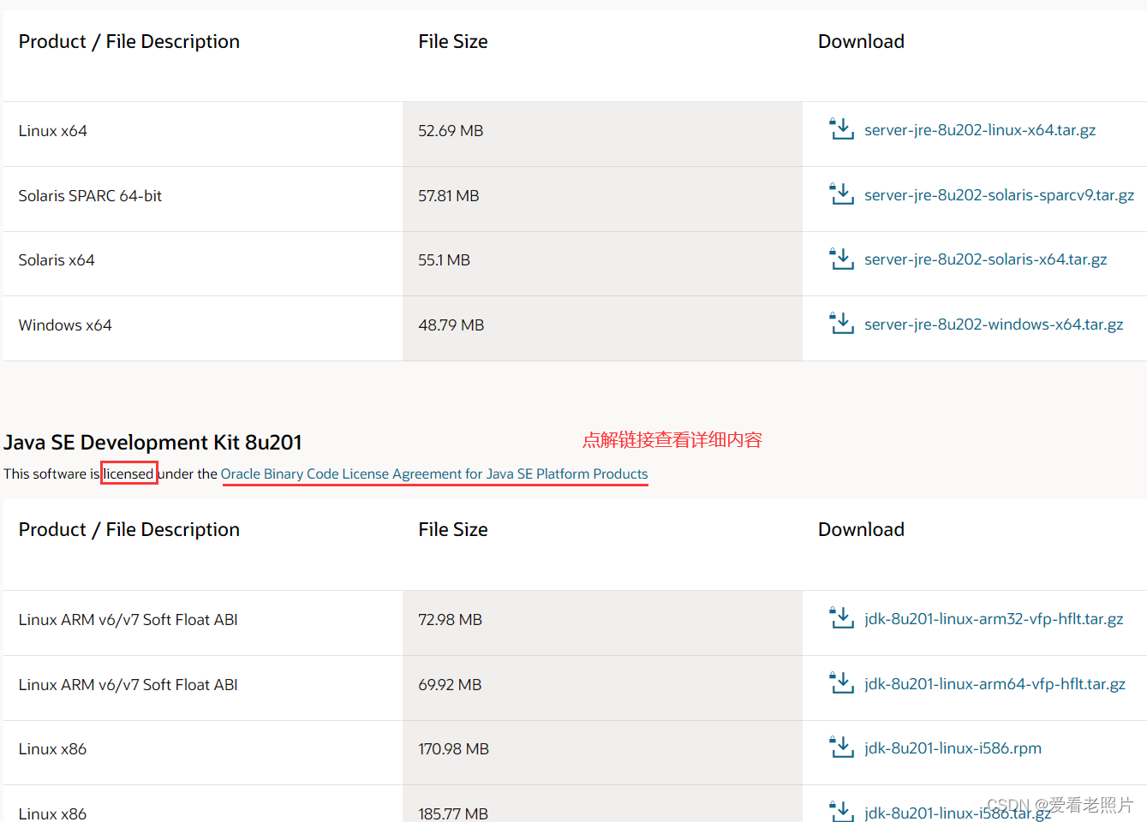Select the 'Windows x64' product cell
The width and height of the screenshot is (1147, 822).
(65, 325)
